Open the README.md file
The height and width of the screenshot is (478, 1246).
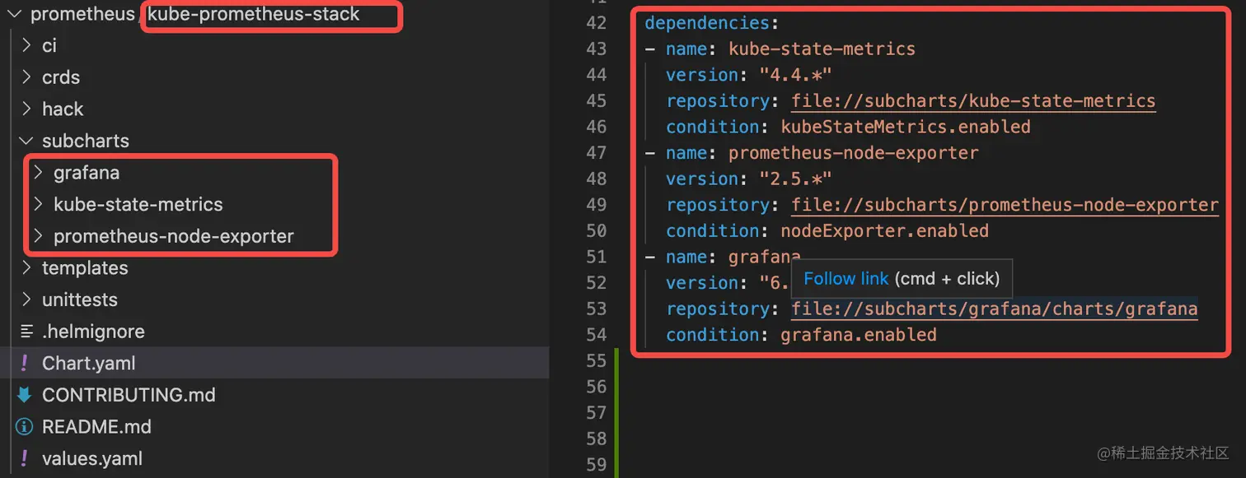coord(96,427)
